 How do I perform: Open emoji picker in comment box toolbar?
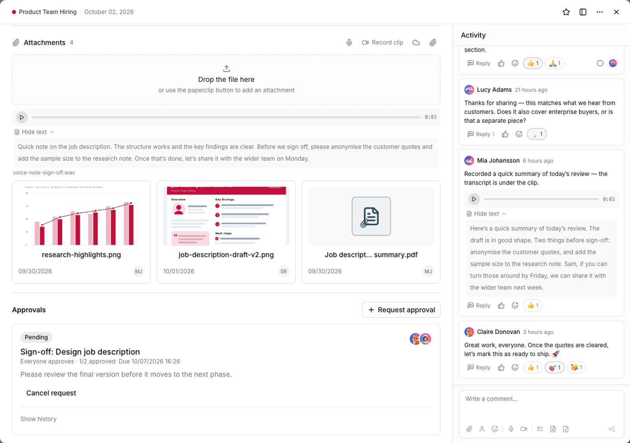pyautogui.click(x=495, y=429)
